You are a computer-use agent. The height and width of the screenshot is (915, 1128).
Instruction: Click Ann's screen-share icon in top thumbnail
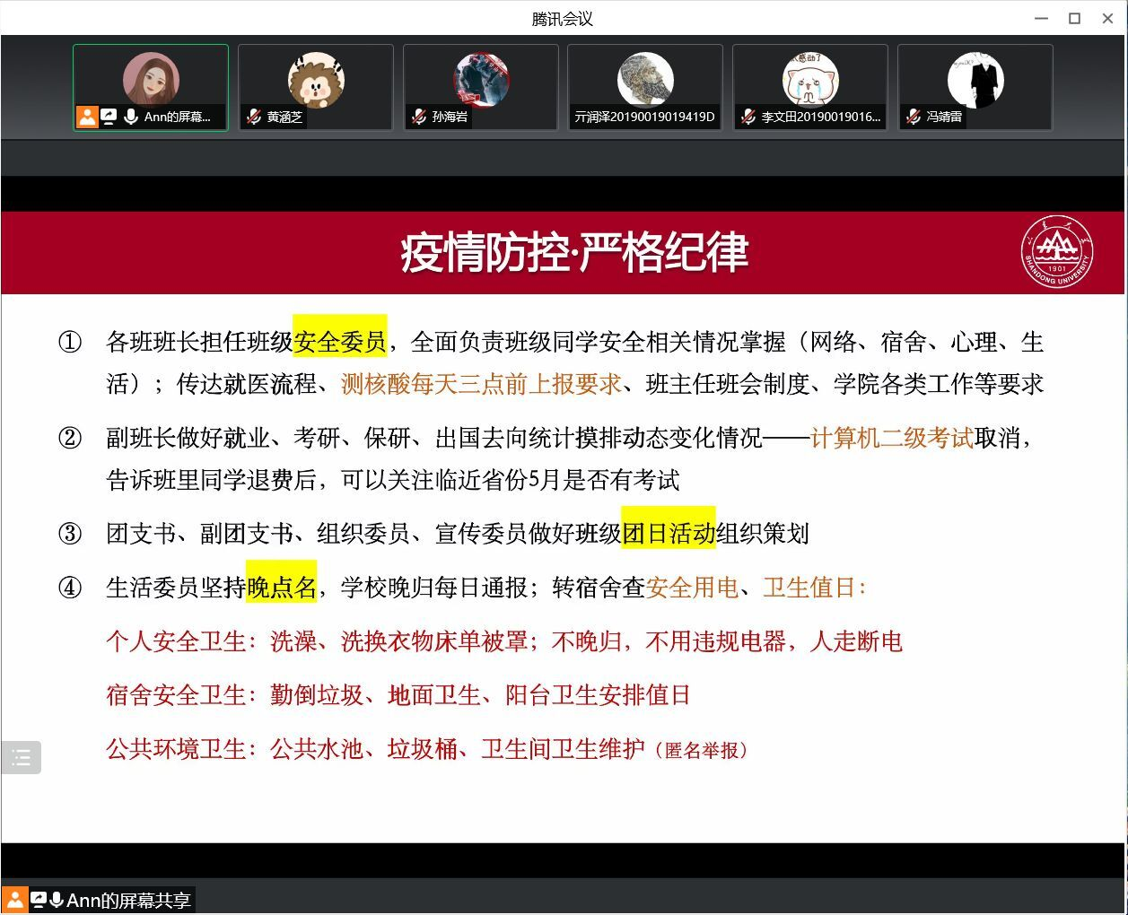(x=109, y=117)
